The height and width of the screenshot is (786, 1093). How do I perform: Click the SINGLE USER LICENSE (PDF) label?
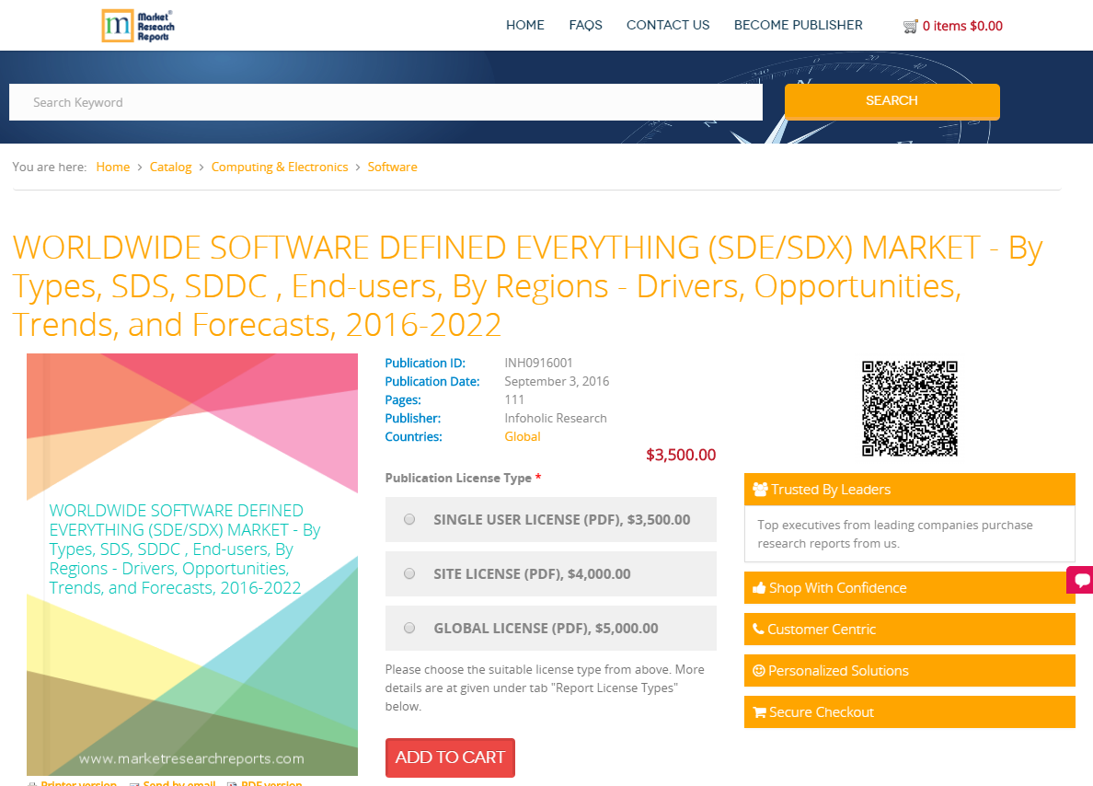pos(562,520)
